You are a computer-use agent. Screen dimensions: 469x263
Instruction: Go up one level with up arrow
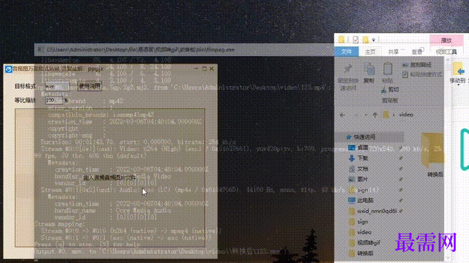[x=375, y=115]
